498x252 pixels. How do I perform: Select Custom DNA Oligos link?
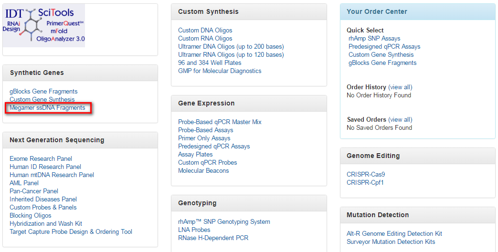coord(205,30)
